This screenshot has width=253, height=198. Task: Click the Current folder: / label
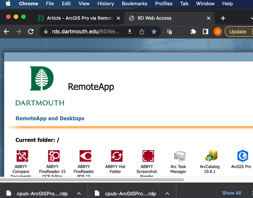click(37, 140)
